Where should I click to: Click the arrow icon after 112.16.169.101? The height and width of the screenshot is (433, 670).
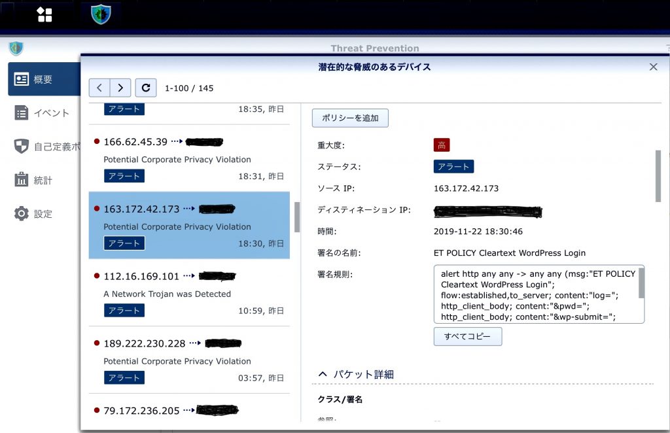point(189,276)
